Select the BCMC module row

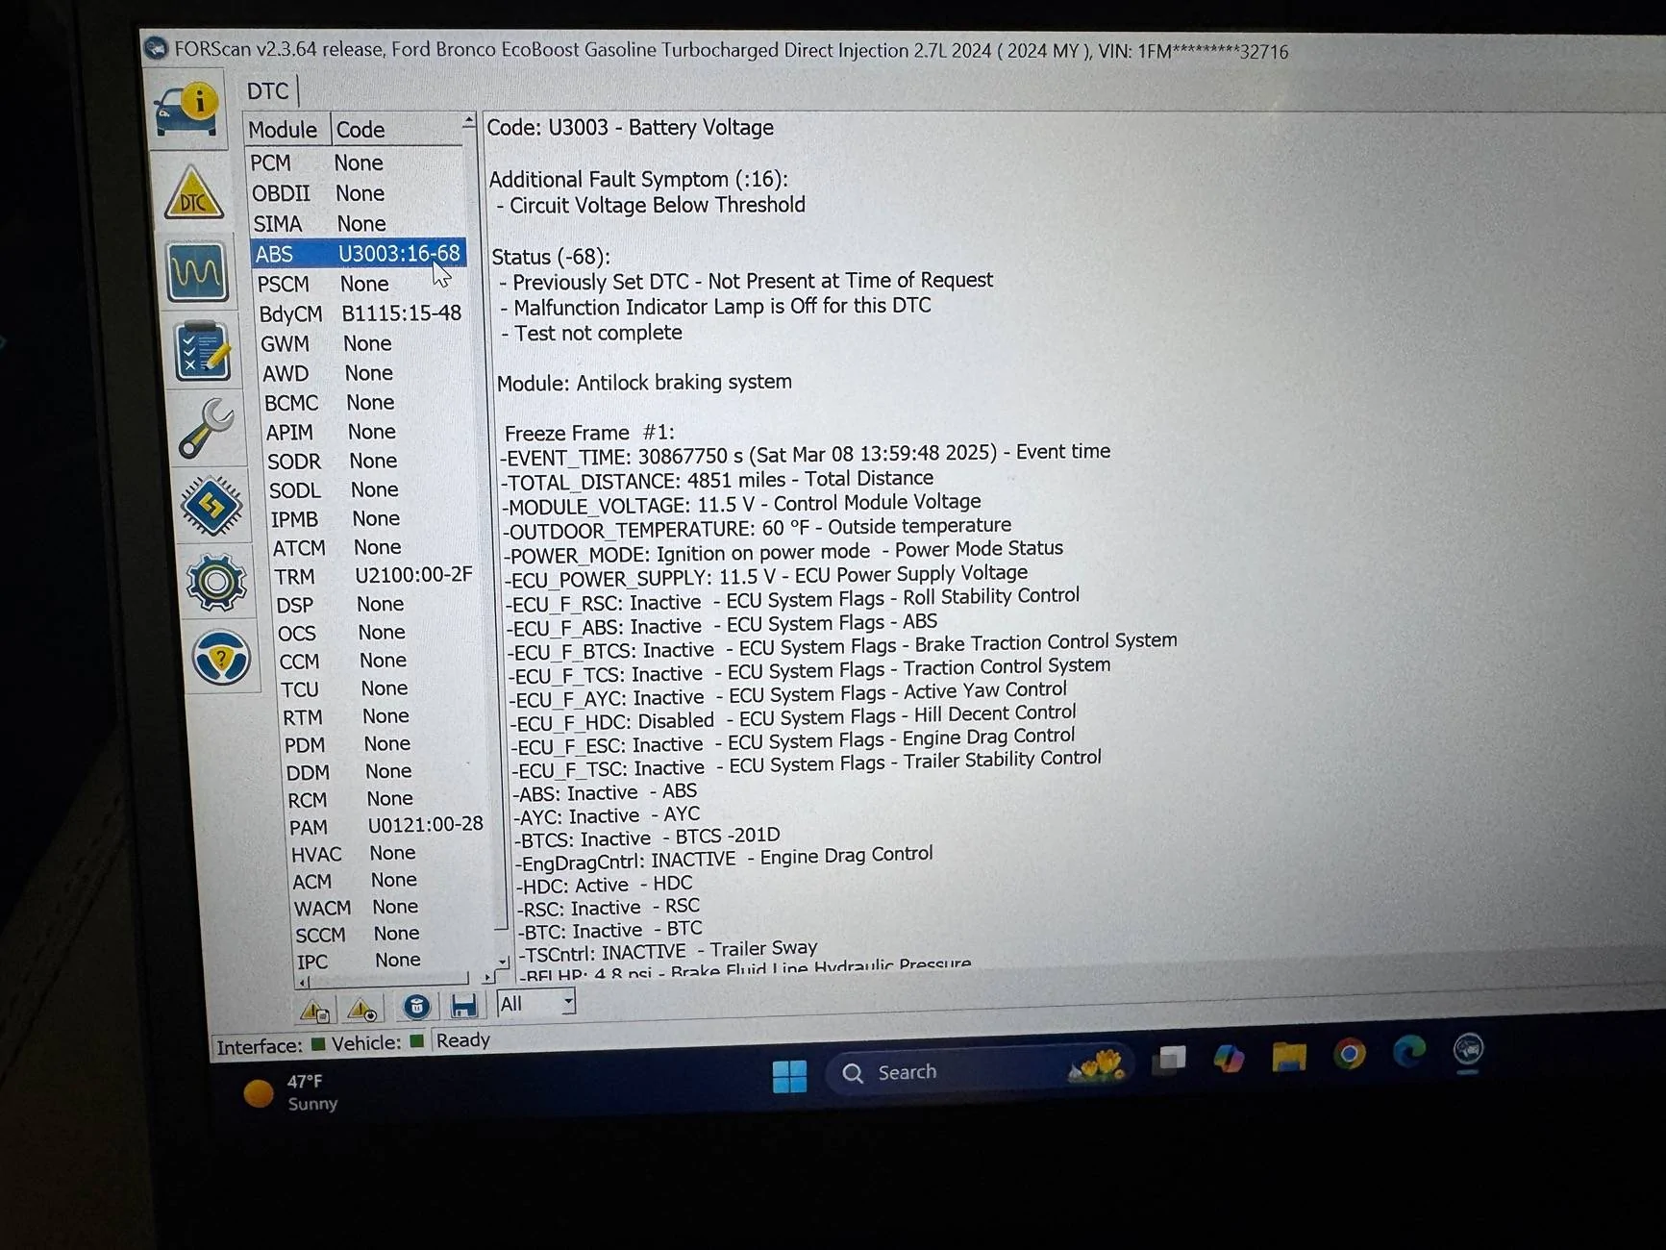click(369, 403)
